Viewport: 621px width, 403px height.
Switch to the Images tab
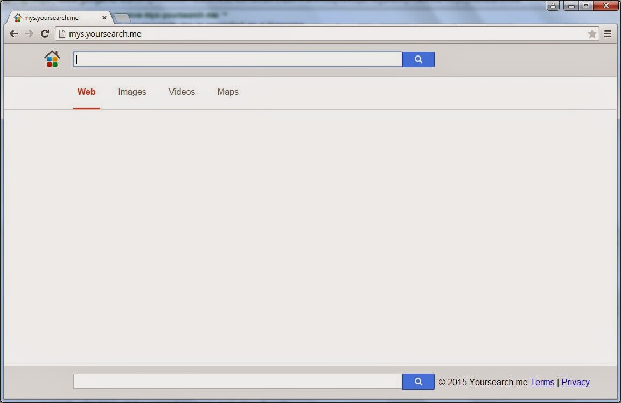[x=132, y=92]
